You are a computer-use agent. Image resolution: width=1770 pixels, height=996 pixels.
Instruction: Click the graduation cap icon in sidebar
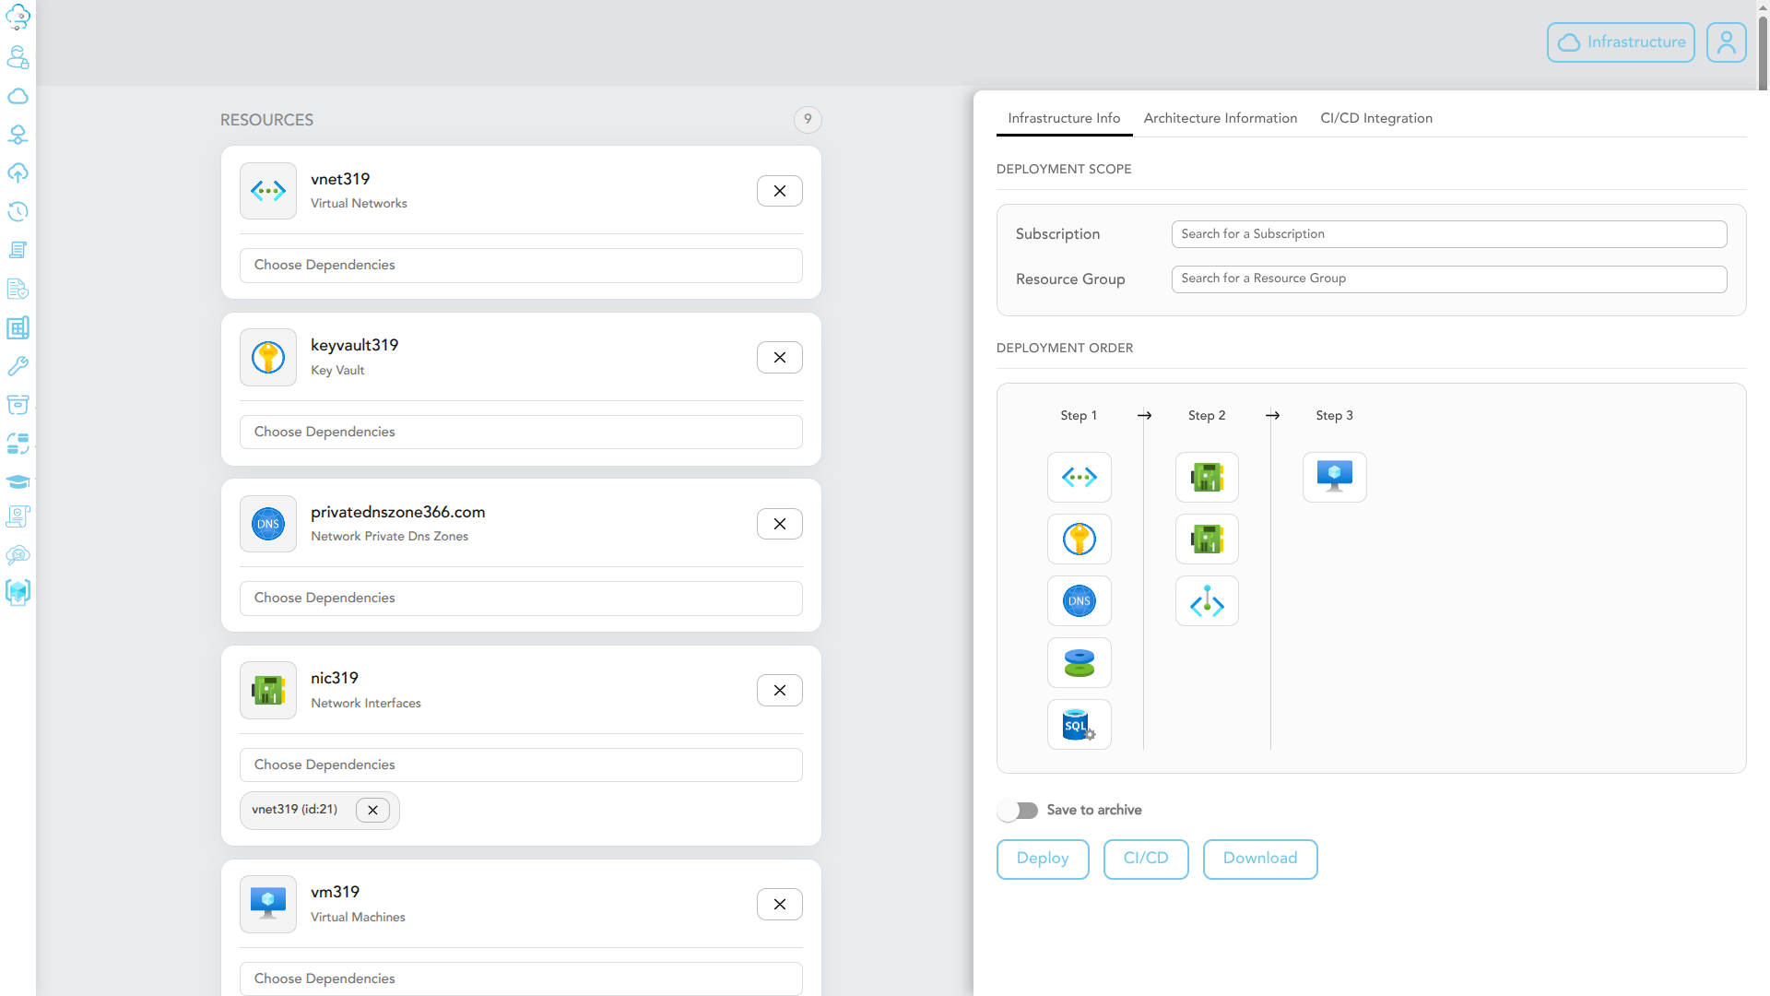coord(18,481)
